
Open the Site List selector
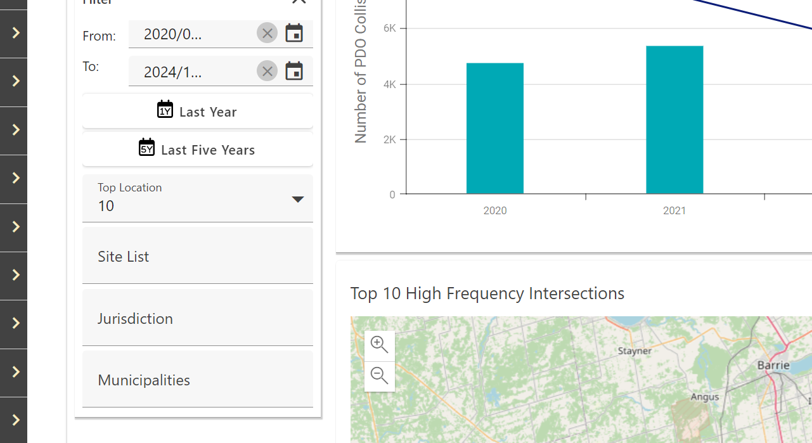(198, 256)
